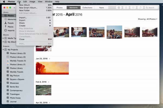Open the Export submenu
The height and width of the screenshot is (108, 163).
click(35, 20)
